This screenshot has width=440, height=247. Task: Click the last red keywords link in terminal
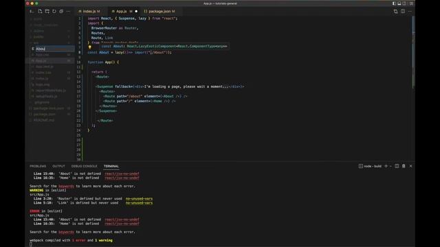(x=66, y=232)
